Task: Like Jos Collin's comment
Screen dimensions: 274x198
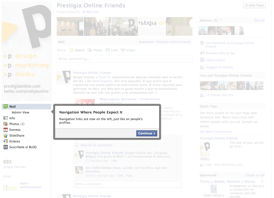Action: coord(120,175)
